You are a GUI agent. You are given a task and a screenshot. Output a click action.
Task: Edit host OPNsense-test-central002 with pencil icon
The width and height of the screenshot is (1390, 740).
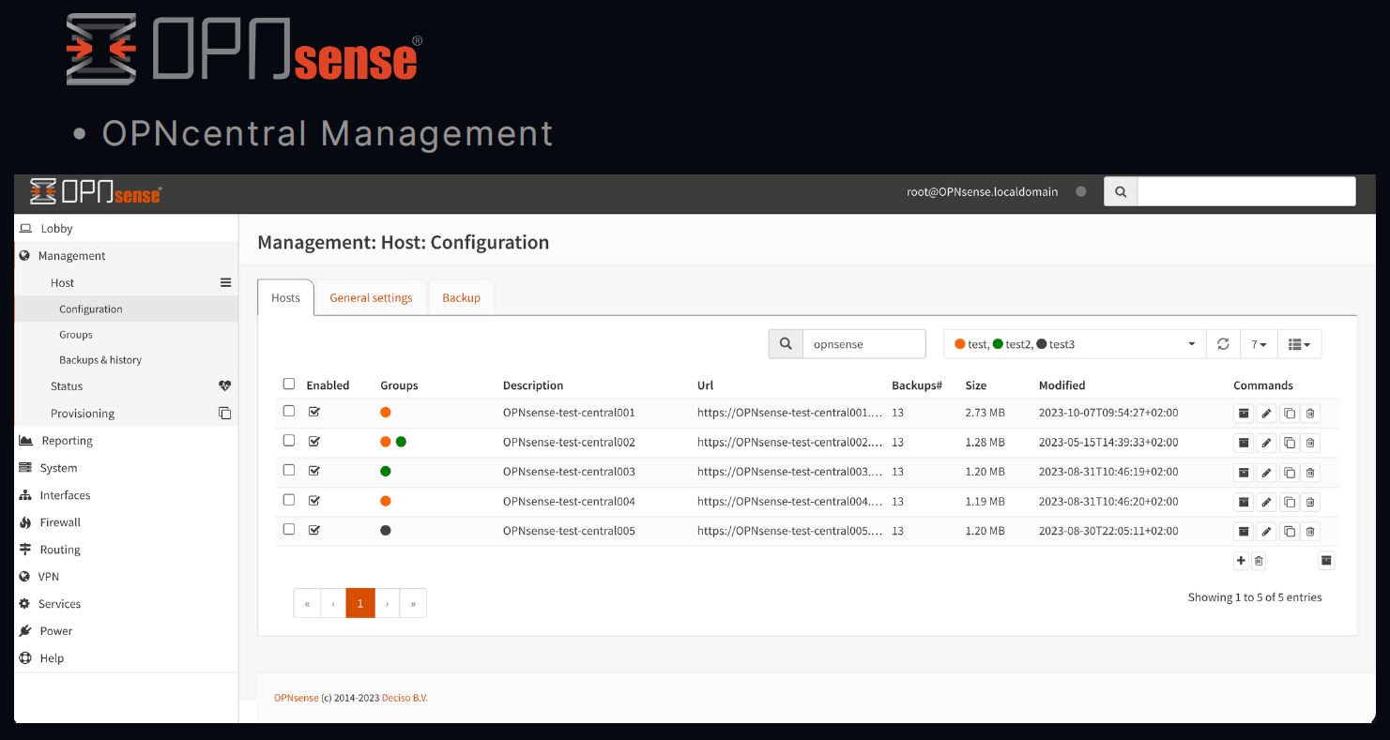tap(1266, 443)
